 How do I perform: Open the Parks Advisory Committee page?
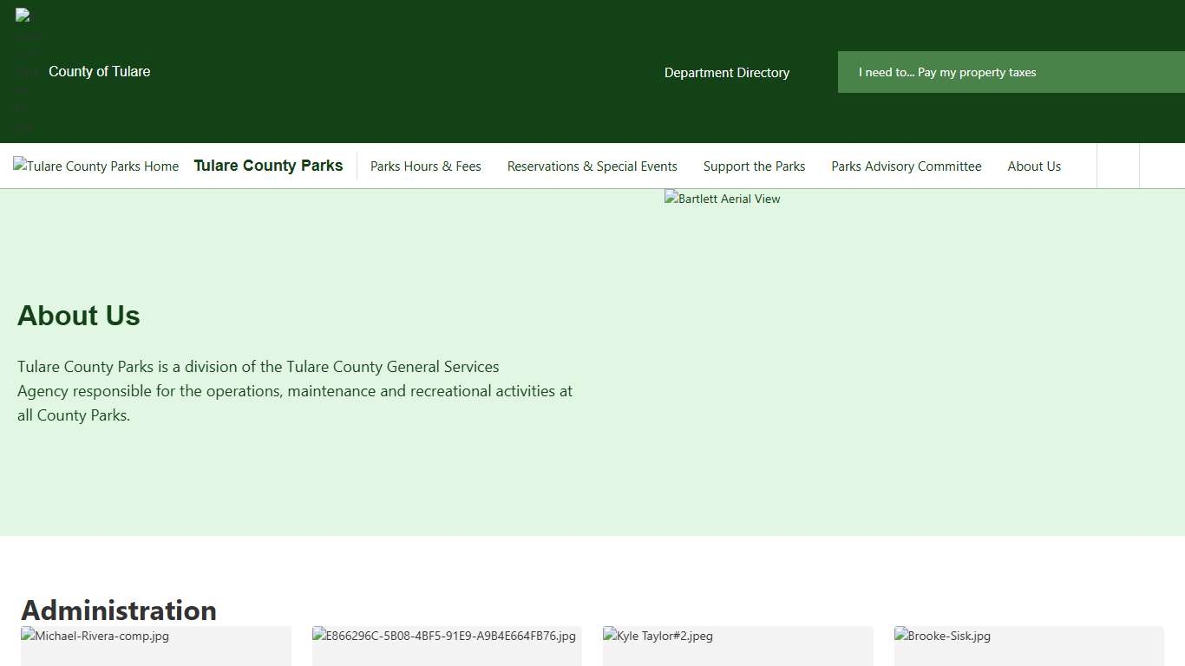906,166
